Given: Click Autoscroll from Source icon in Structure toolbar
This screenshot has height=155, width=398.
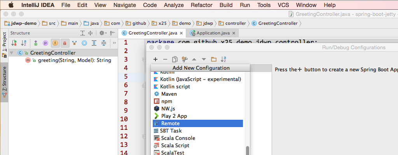Looking at the screenshot, I should click(x=103, y=43).
